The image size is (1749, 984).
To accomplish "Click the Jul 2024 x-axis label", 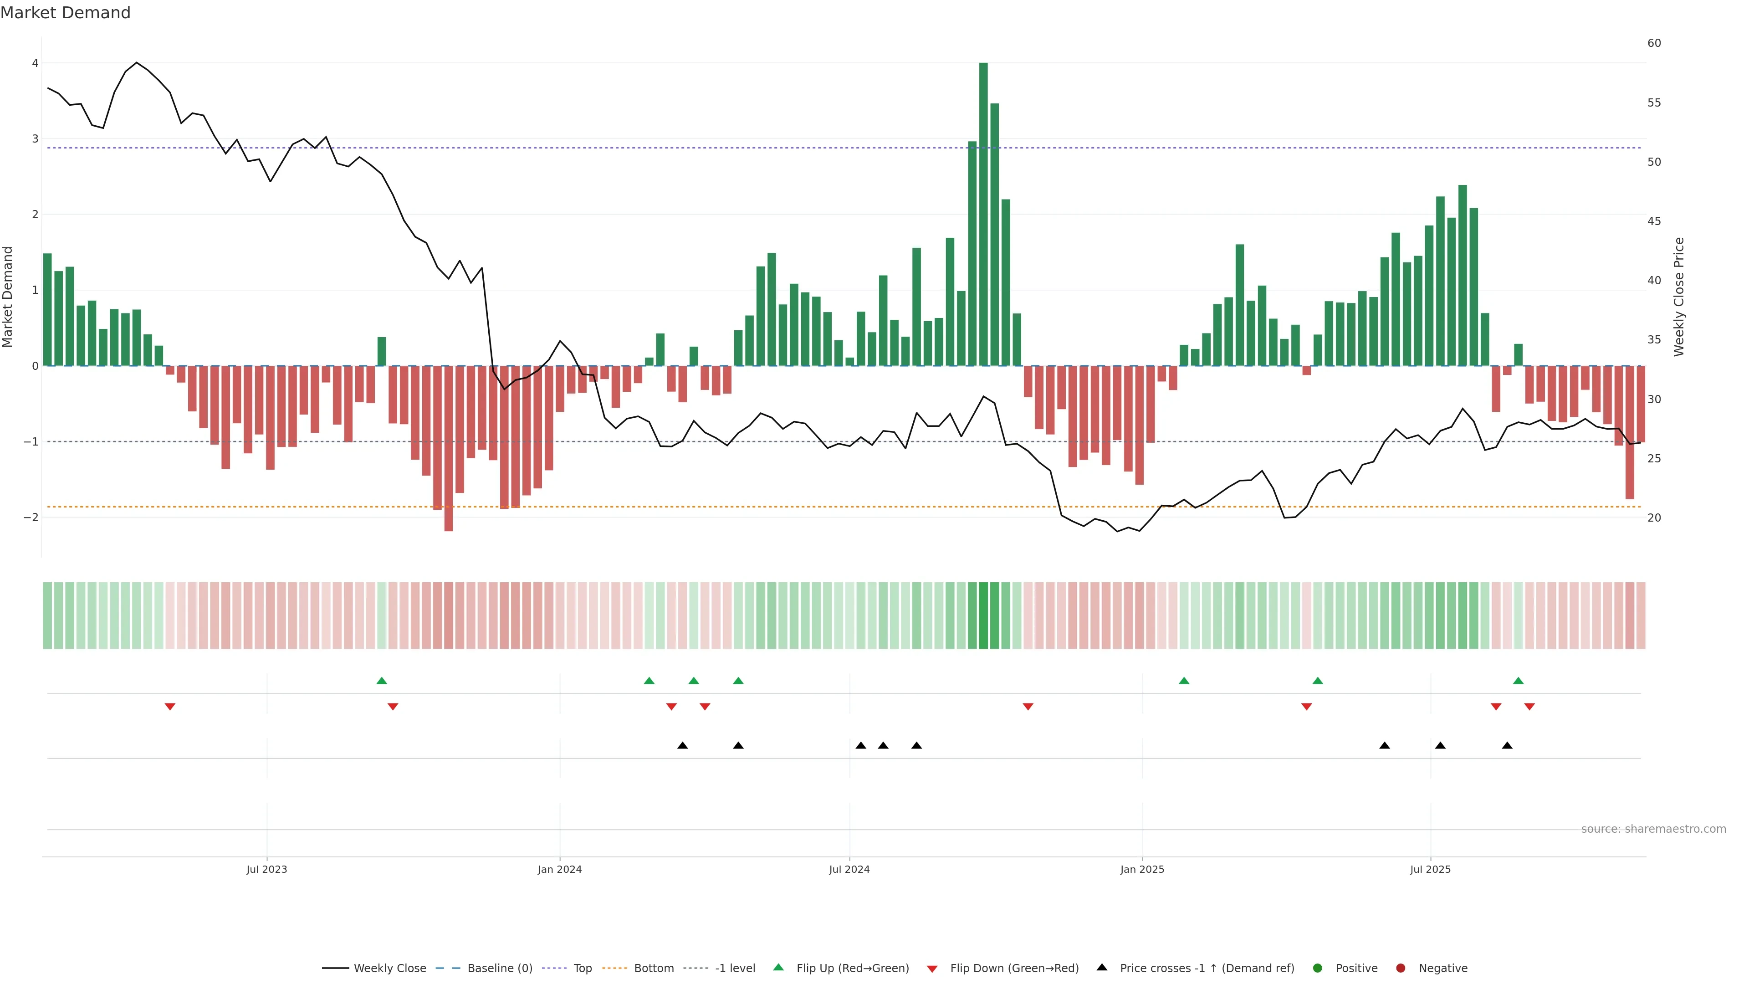I will [849, 869].
